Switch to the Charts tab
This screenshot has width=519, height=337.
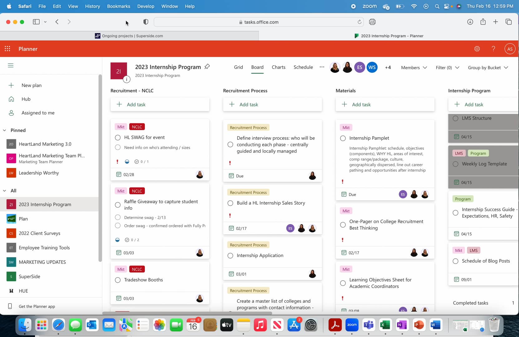(278, 67)
